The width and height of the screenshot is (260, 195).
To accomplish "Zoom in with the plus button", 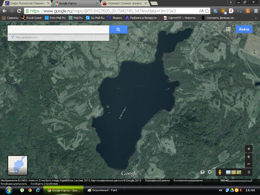I will (249, 157).
